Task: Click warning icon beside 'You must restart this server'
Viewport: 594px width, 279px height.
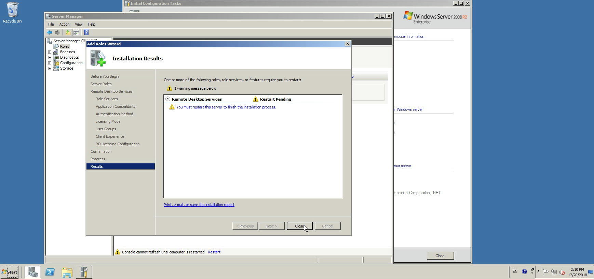Action: 172,107
